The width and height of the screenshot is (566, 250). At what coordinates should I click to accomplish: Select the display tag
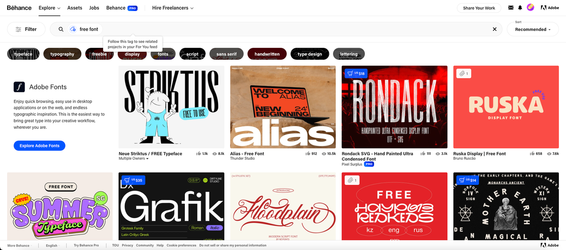pos(132,54)
